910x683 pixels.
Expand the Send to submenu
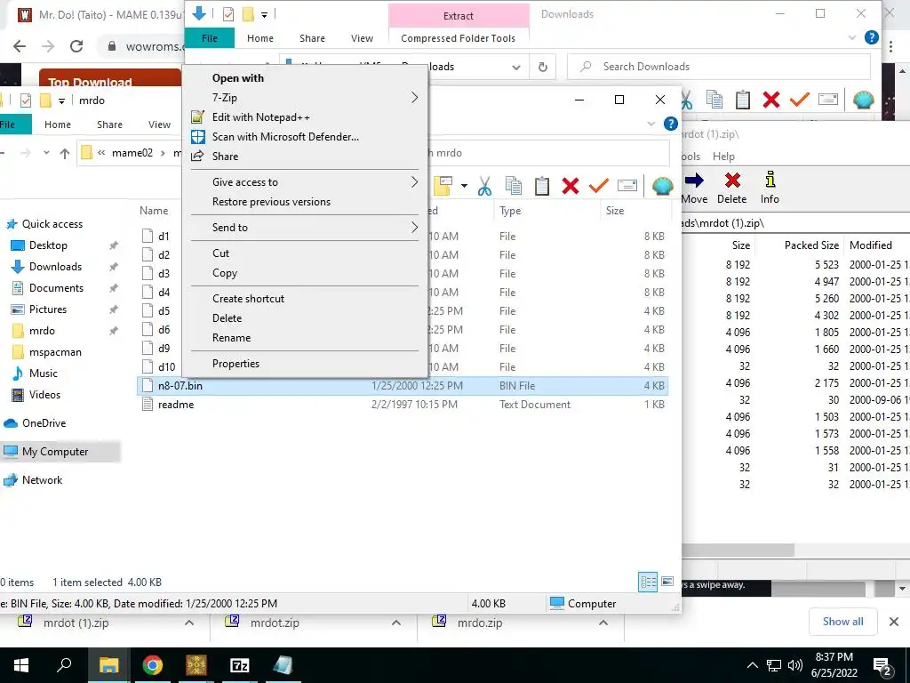tap(414, 228)
